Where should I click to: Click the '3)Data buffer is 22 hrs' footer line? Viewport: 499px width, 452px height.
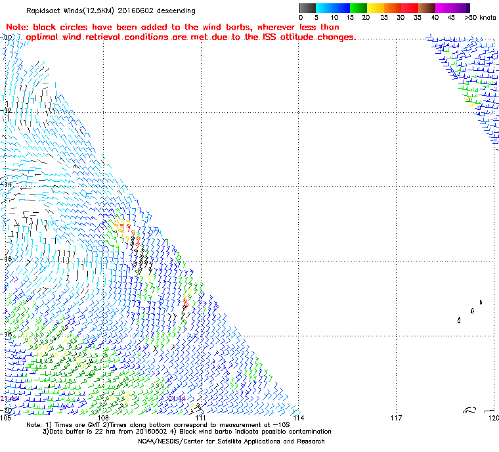(187, 432)
